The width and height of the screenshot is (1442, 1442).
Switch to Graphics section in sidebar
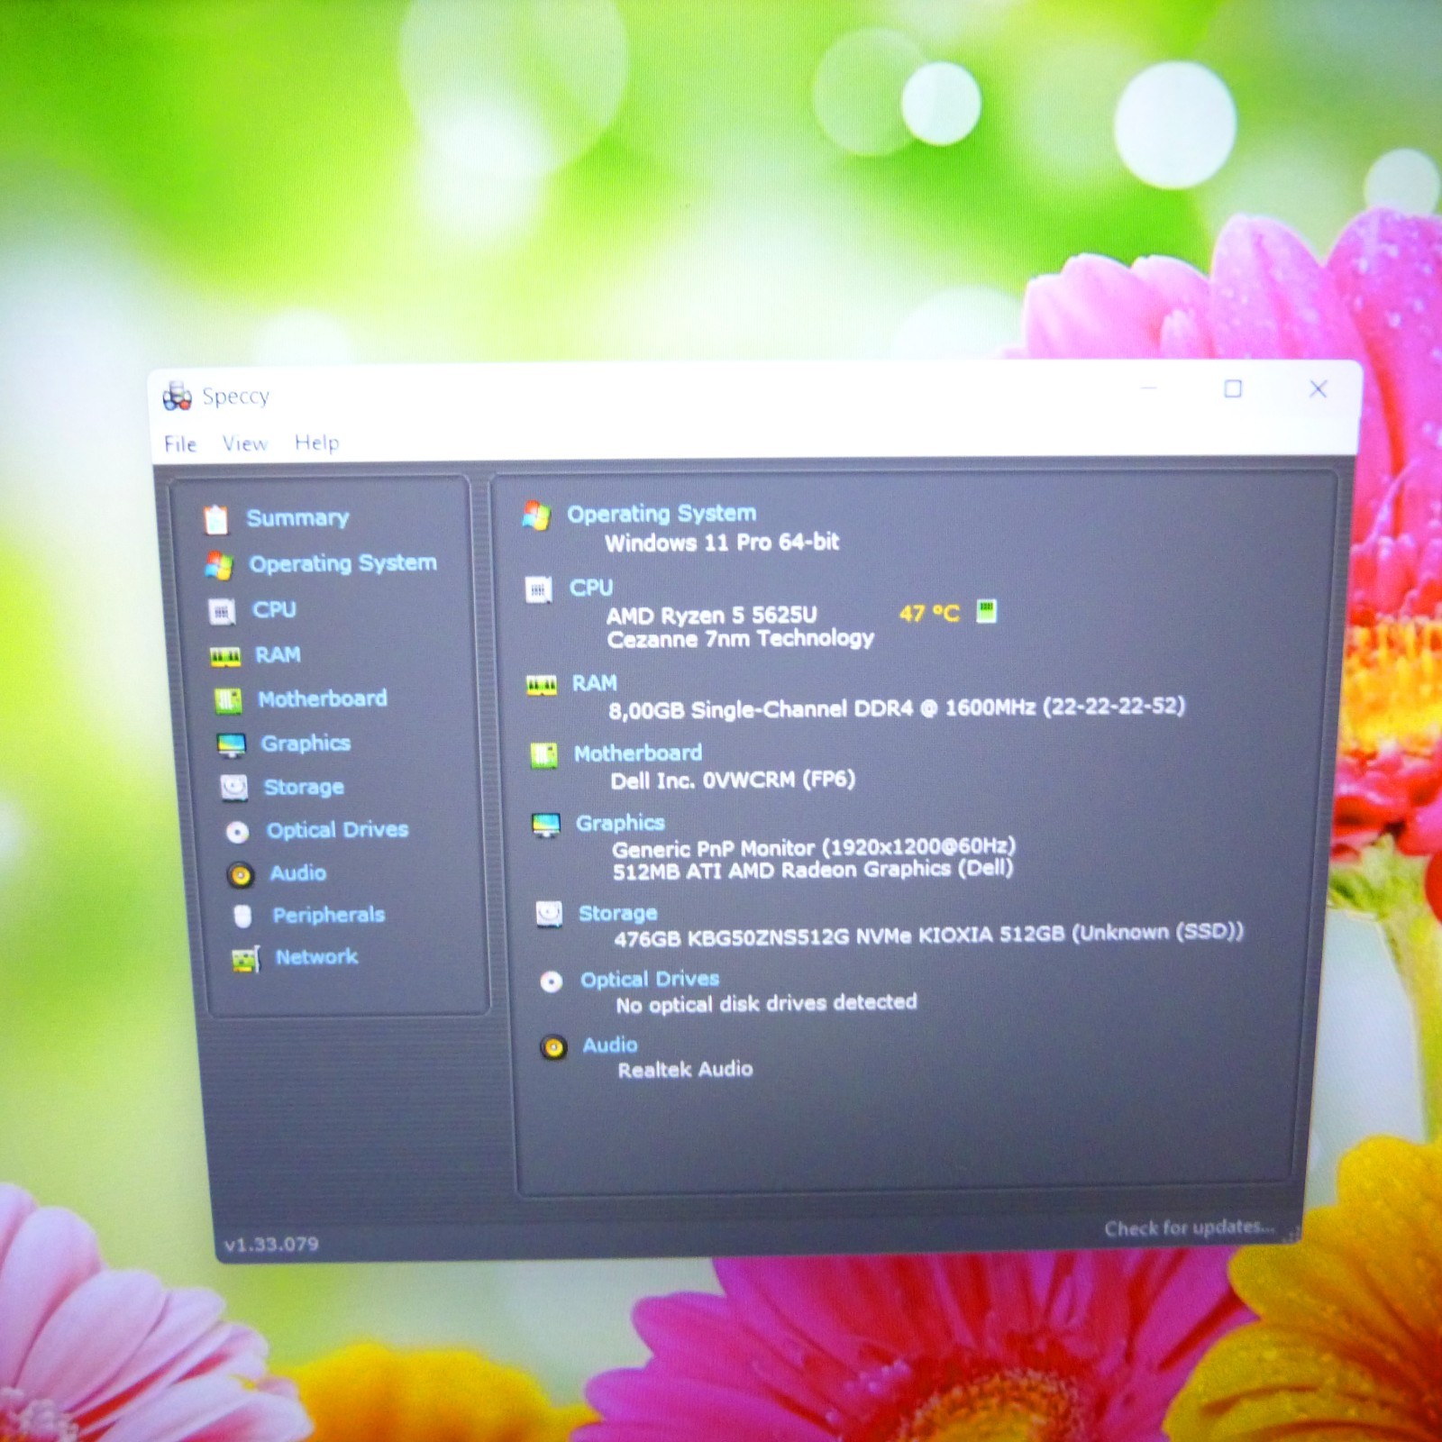click(306, 744)
